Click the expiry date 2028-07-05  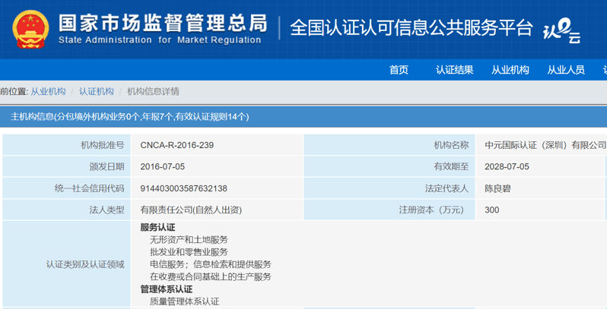click(507, 166)
